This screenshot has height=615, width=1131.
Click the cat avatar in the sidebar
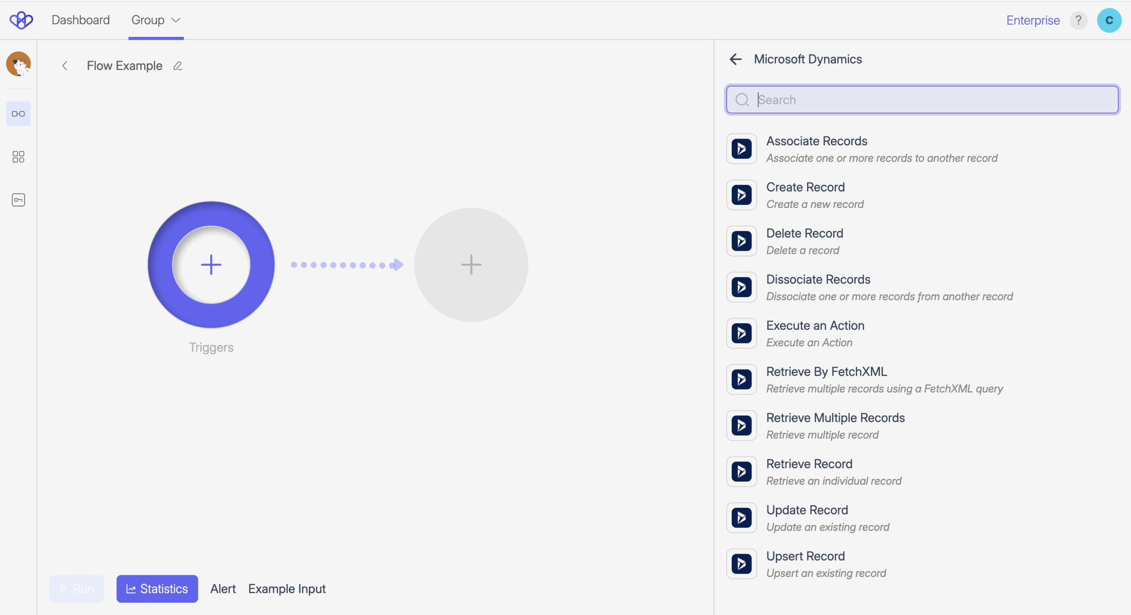tap(18, 64)
